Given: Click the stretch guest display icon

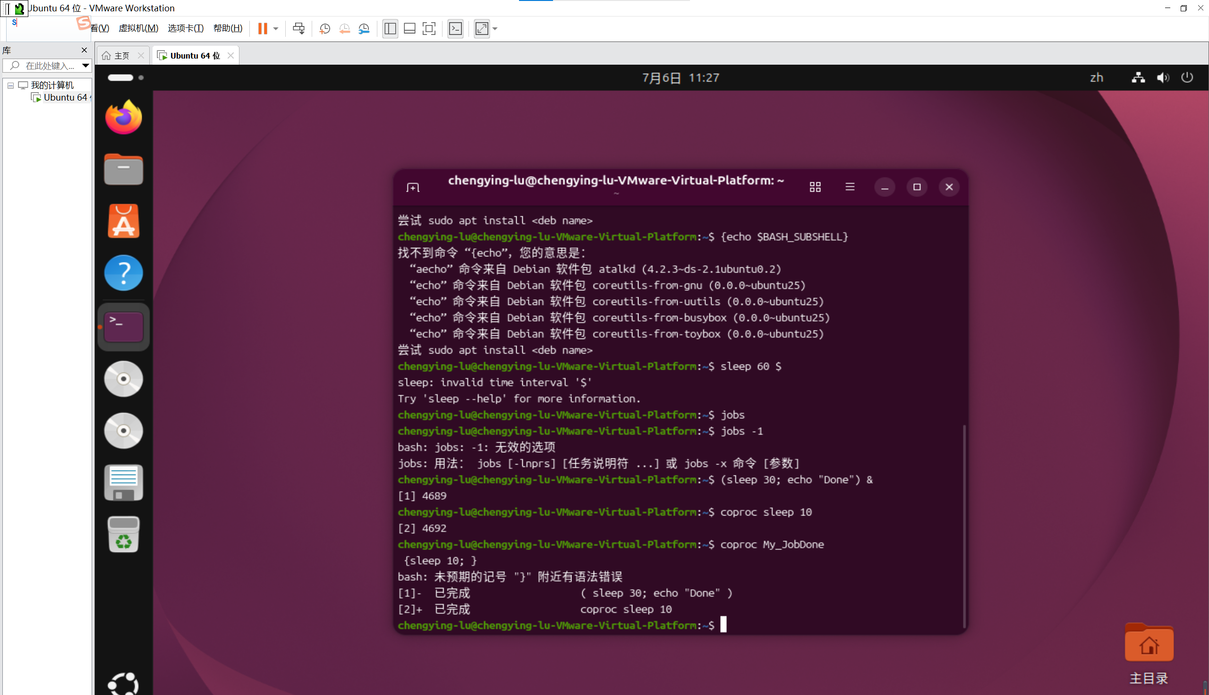Looking at the screenshot, I should tap(482, 29).
